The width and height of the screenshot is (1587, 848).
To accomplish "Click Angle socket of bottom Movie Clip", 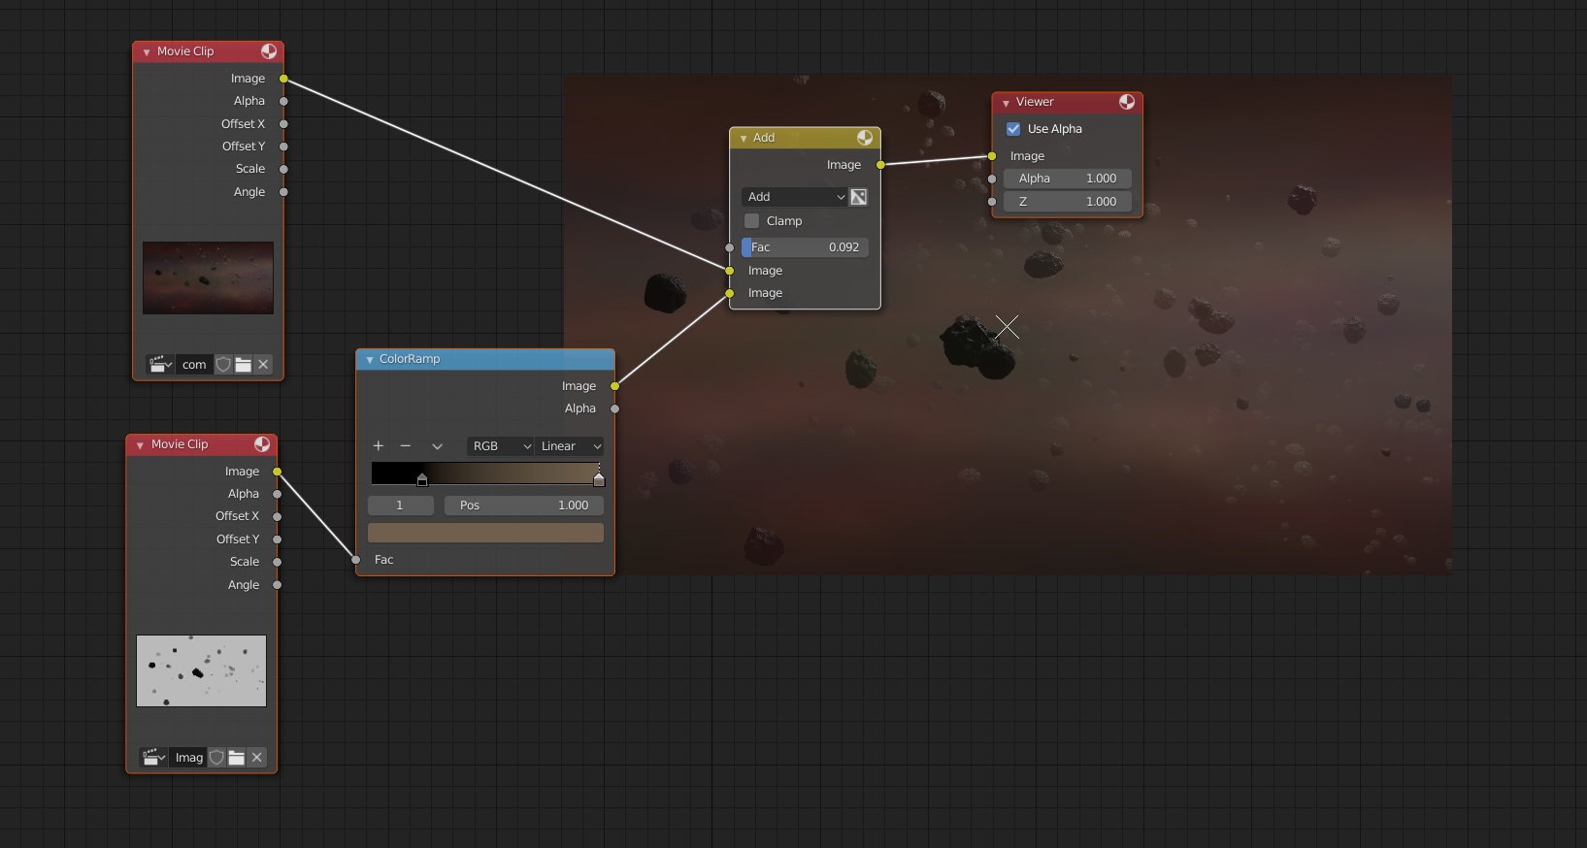I will 278,585.
